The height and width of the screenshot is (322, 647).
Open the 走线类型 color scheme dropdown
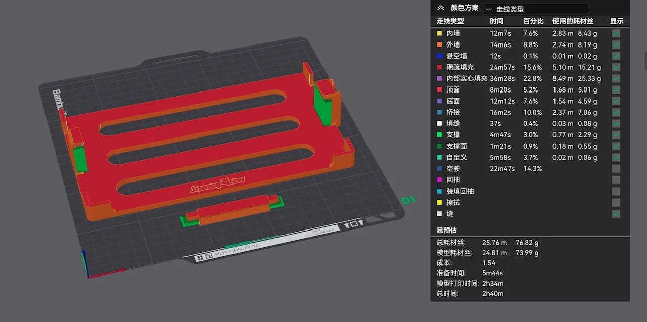click(x=536, y=9)
